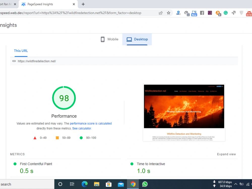
Task: Open the orange extension with 0 badge
Action: tap(218, 13)
